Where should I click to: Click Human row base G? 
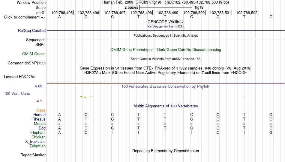tap(271, 115)
